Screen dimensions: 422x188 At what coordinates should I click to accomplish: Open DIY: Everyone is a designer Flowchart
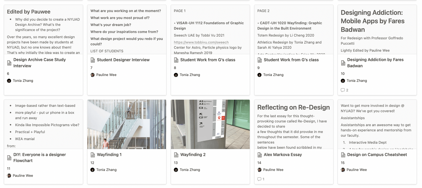40,157
